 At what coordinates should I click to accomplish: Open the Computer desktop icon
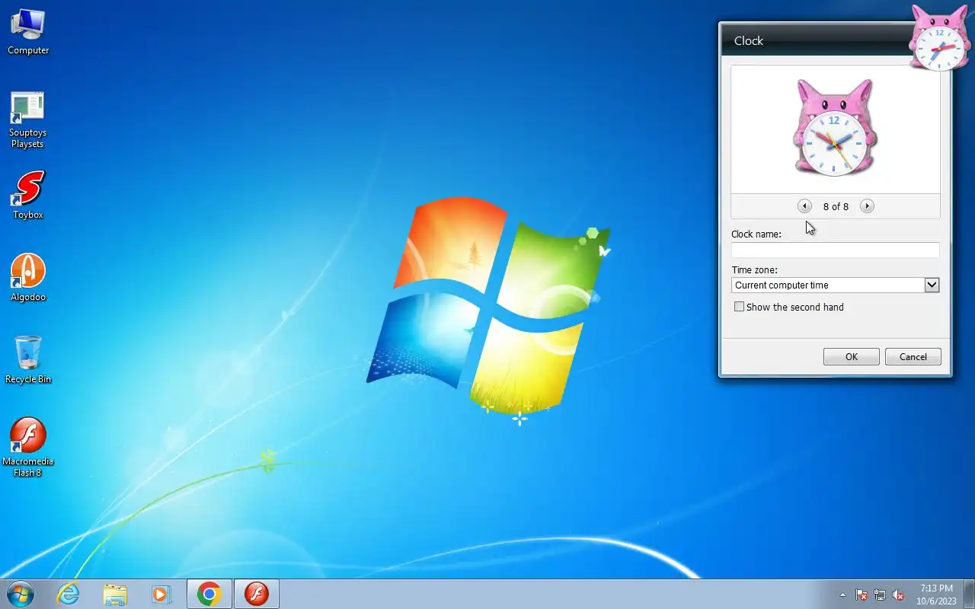pyautogui.click(x=28, y=32)
